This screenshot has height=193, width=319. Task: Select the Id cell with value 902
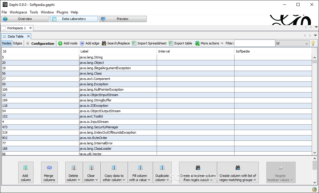[40, 138]
